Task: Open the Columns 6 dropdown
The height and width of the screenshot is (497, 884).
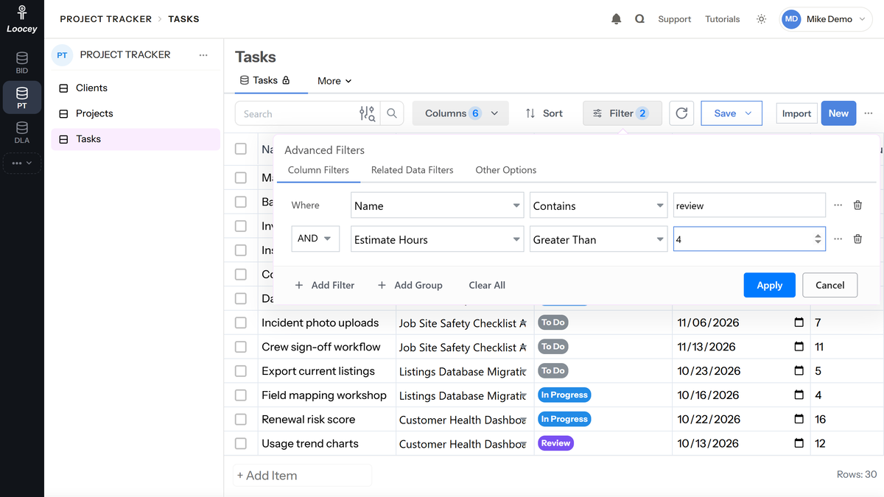Action: [460, 113]
